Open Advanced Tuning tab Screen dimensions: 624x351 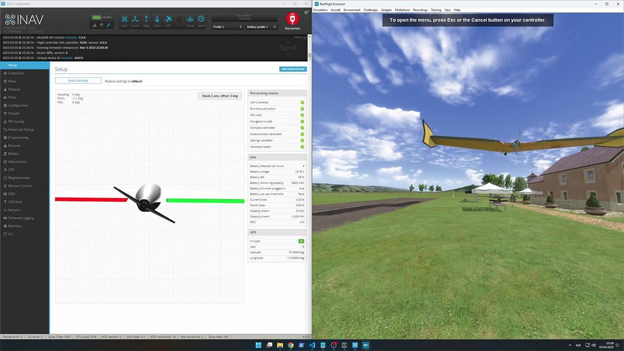coord(24,129)
